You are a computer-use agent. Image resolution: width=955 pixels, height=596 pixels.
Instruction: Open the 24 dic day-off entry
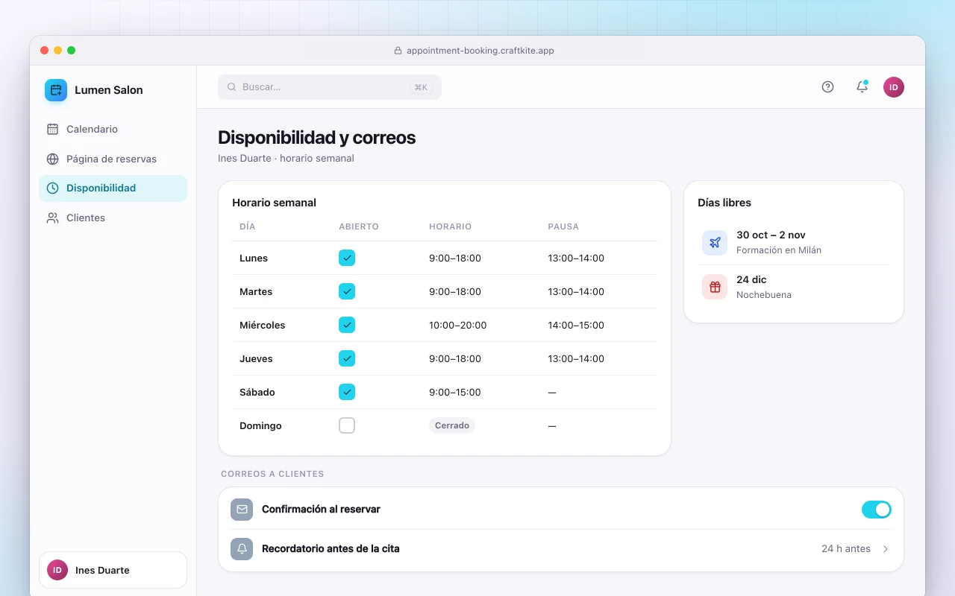794,288
